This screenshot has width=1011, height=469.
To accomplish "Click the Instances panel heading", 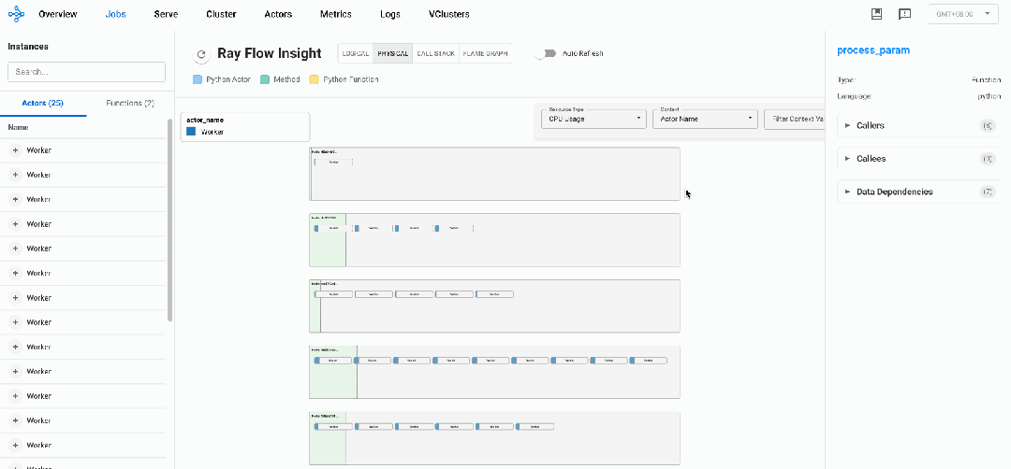I will click(28, 47).
